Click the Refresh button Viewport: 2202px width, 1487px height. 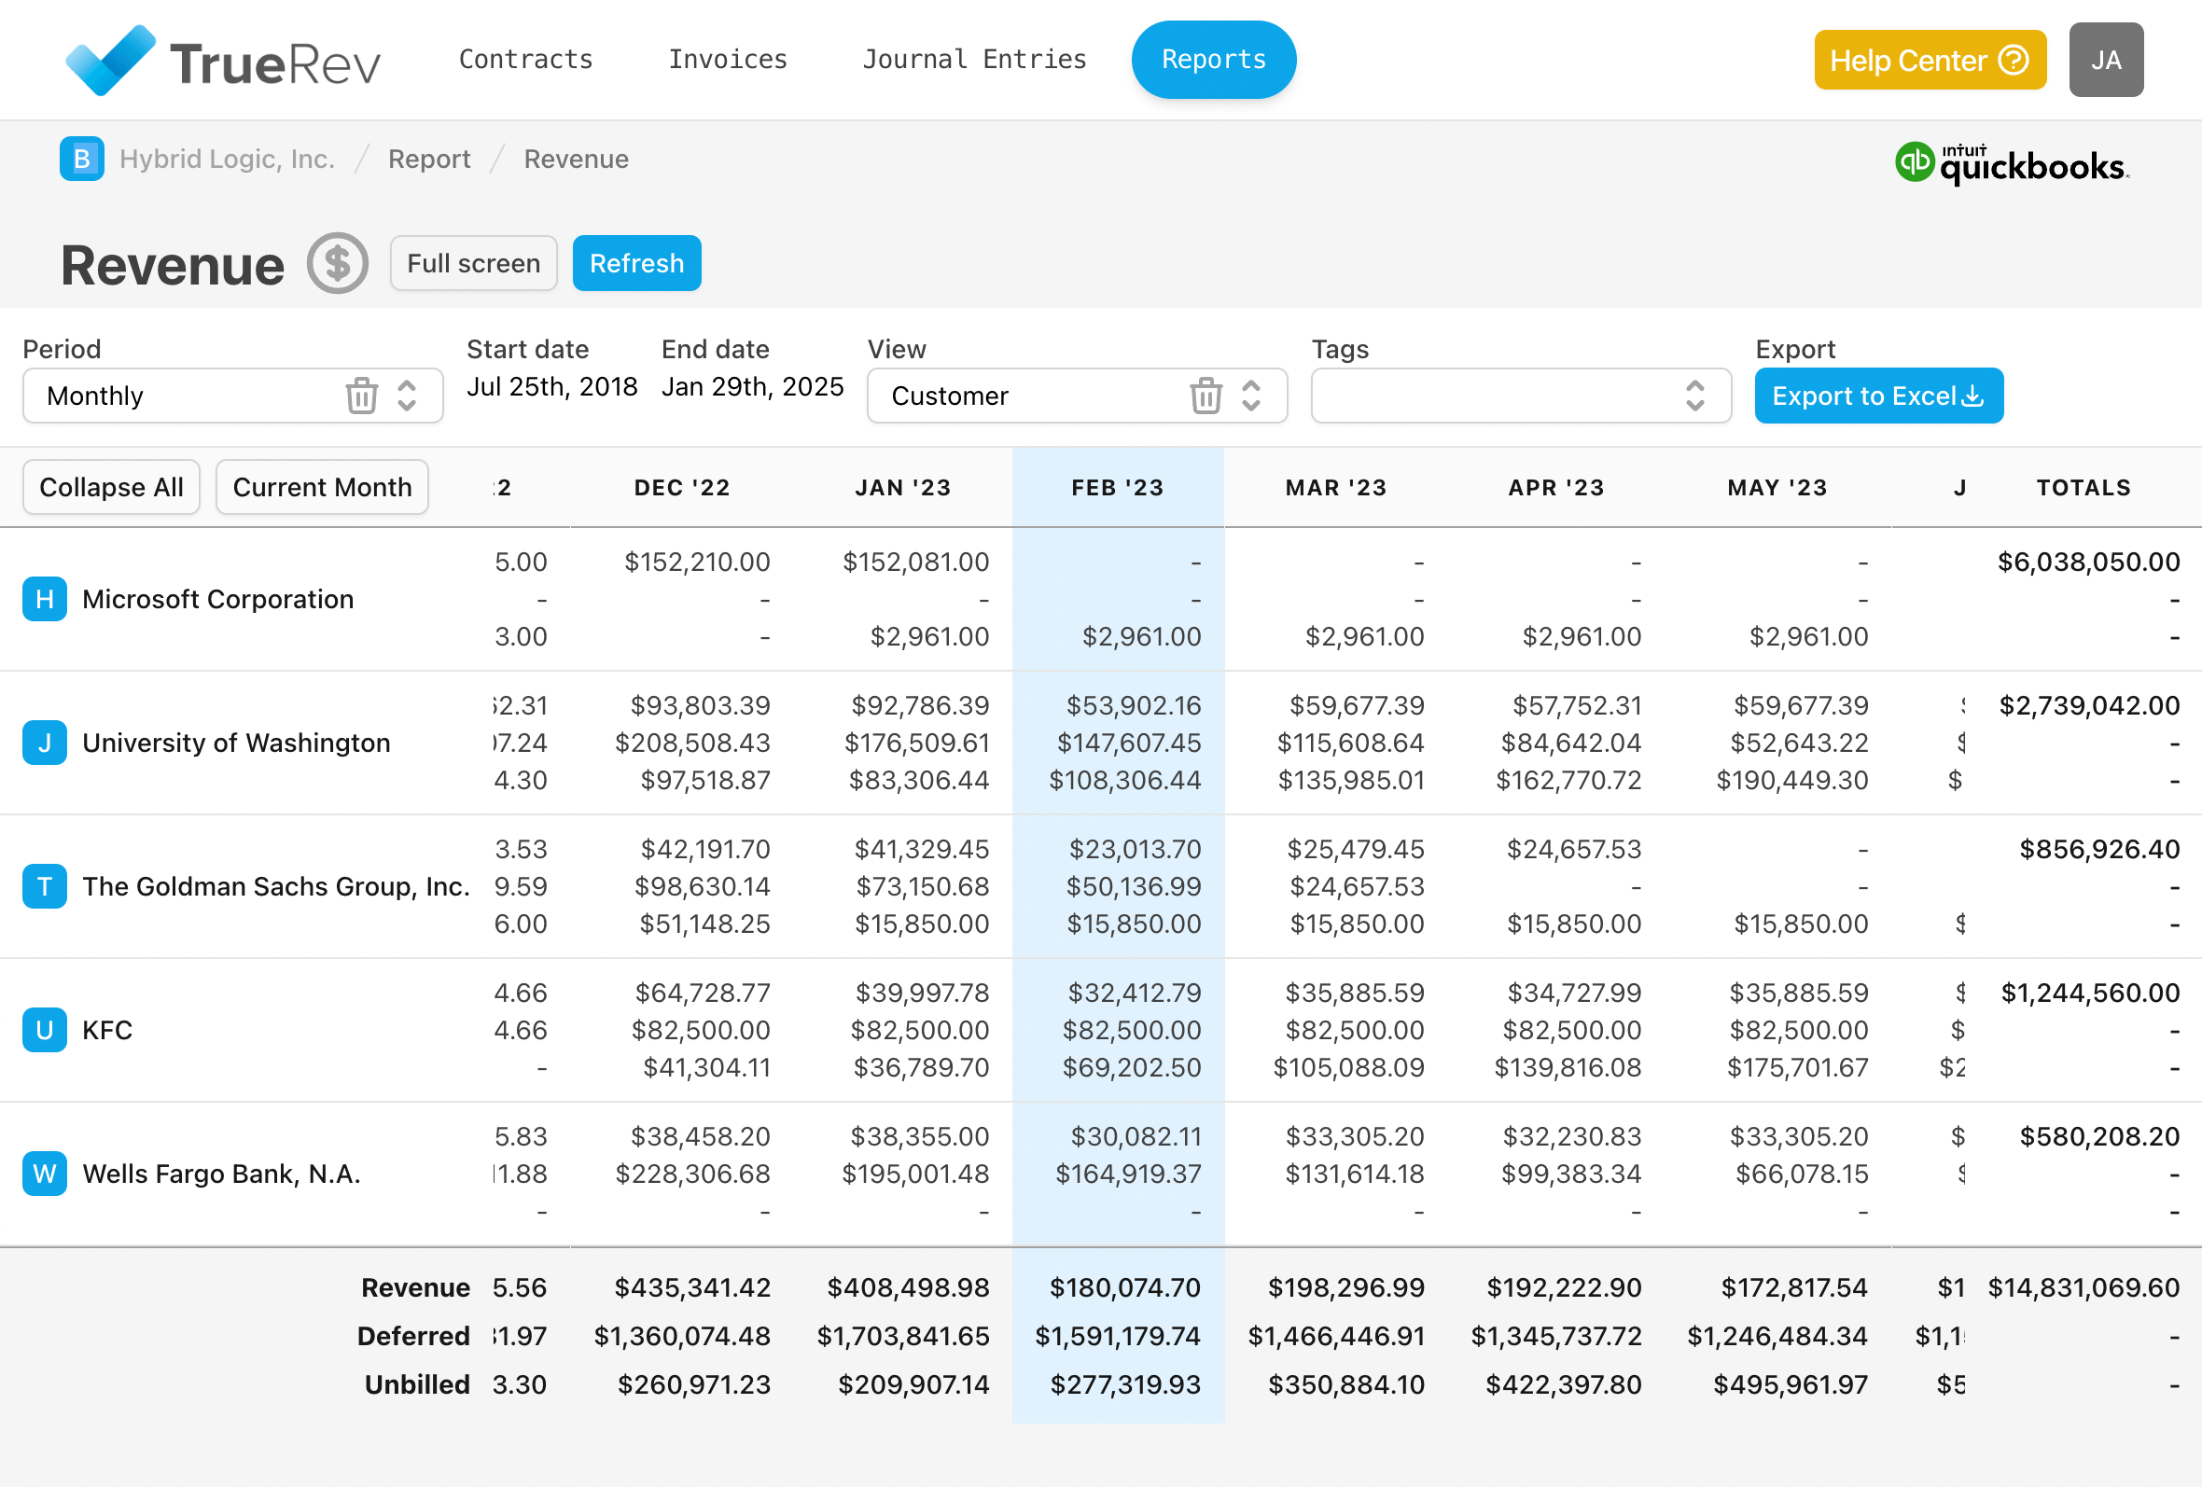[635, 263]
